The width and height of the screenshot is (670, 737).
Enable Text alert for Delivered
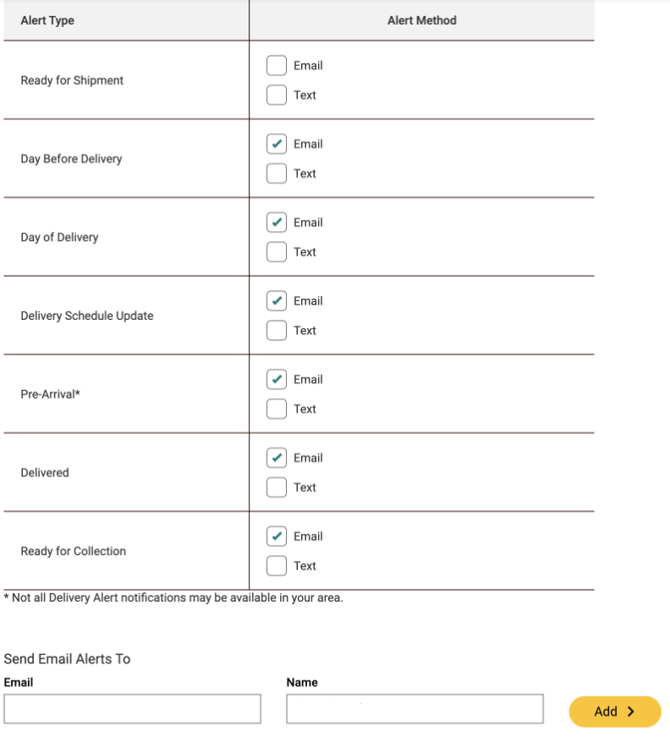[x=277, y=487]
